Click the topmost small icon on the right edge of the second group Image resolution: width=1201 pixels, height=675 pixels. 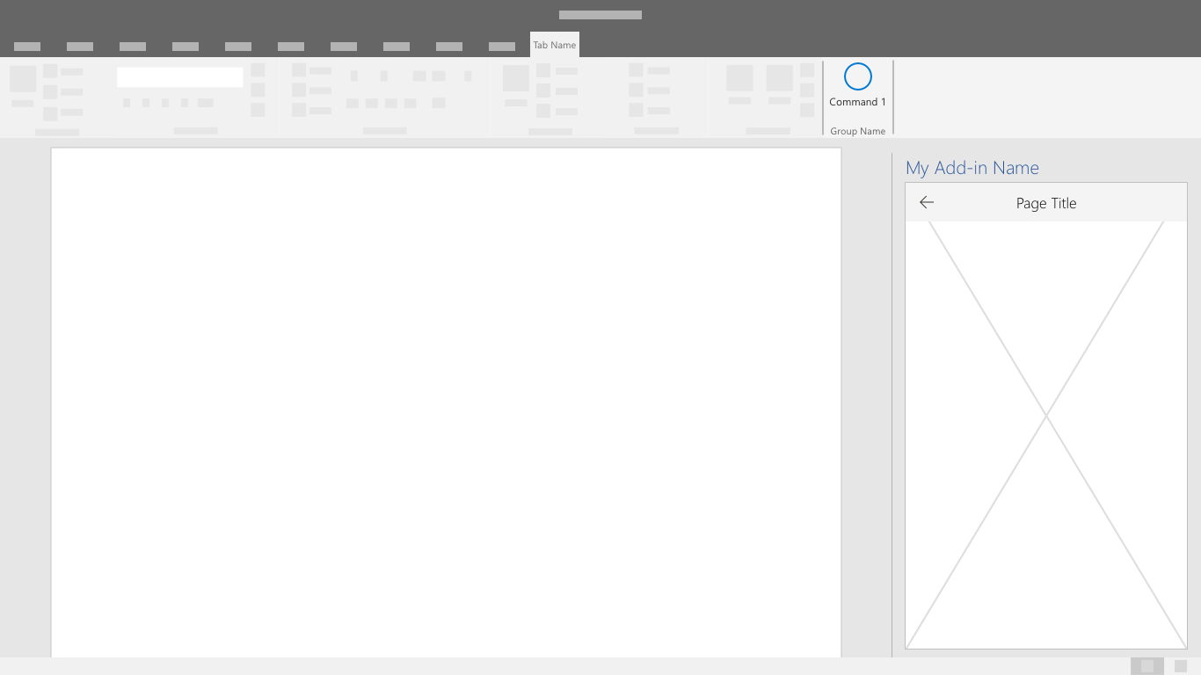[257, 69]
